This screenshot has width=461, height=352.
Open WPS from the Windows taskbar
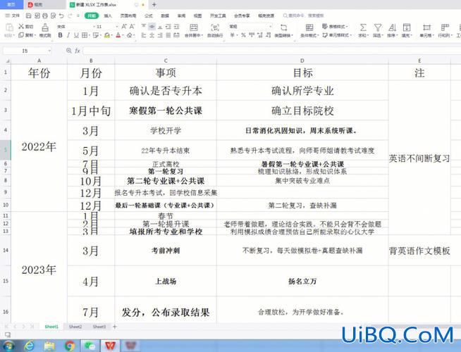[110, 346]
